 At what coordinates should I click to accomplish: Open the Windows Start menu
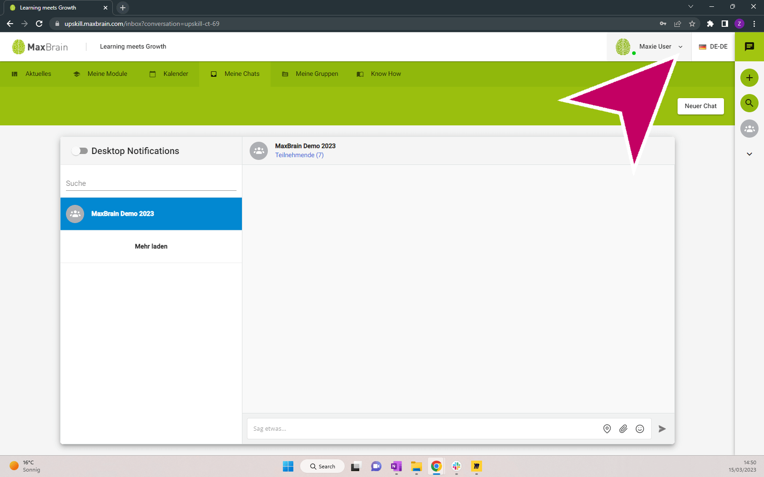coord(288,467)
